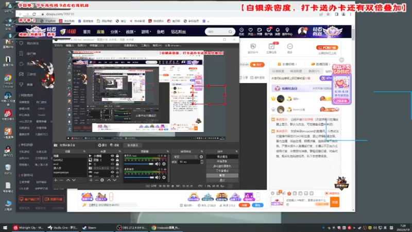The image size is (412, 232).
Task: Click the 充值 recharge button
Action: point(244,205)
